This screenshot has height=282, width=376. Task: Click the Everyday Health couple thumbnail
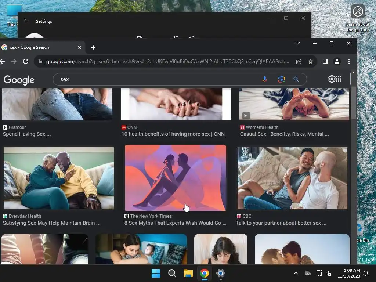(x=59, y=178)
